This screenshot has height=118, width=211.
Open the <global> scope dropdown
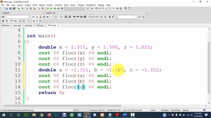pyautogui.click(x=23, y=13)
